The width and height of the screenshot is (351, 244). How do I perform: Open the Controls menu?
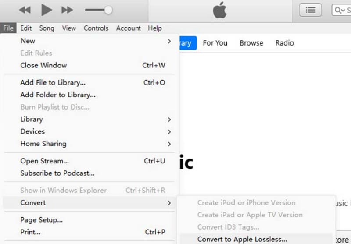click(x=96, y=28)
